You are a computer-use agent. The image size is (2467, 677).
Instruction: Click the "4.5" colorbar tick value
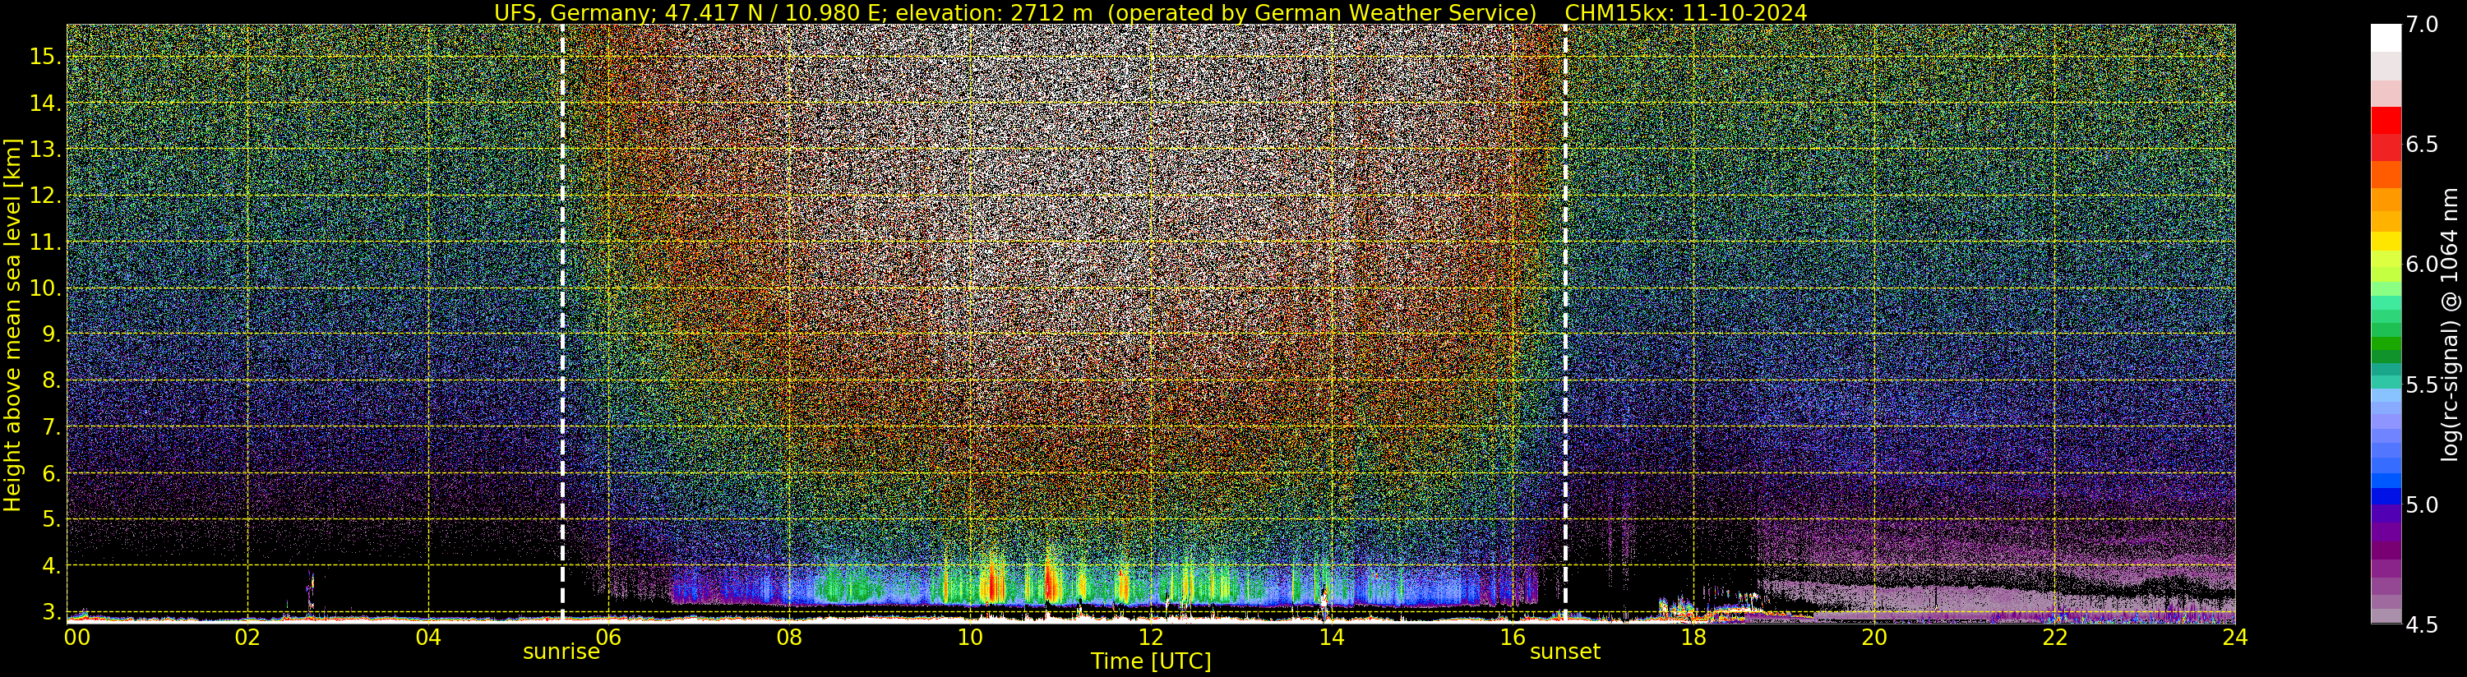point(2422,625)
